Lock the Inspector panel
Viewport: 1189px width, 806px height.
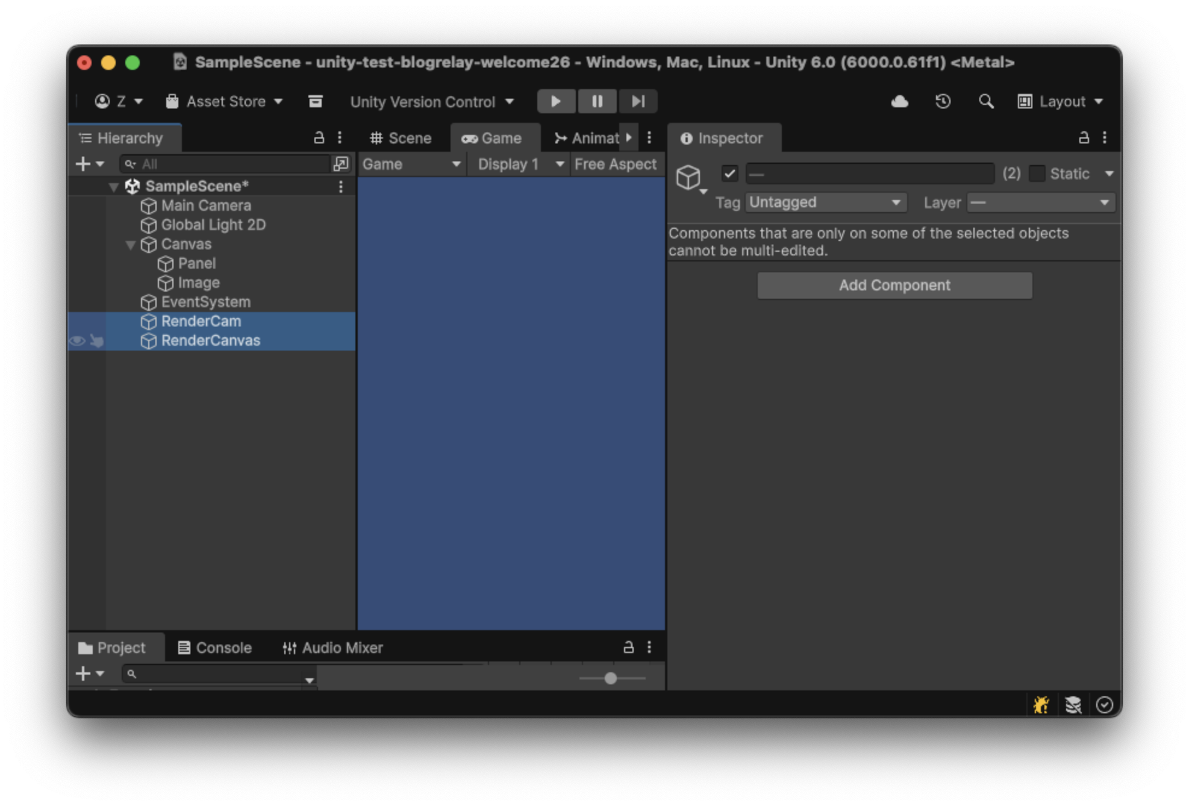(x=1083, y=138)
